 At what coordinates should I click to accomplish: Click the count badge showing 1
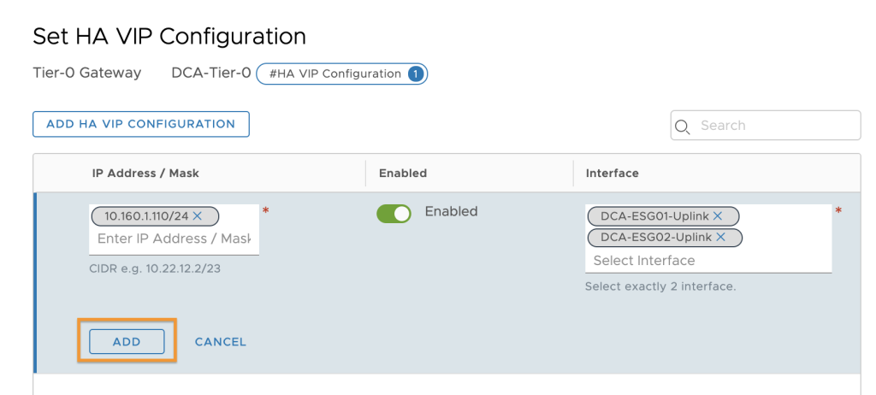click(x=415, y=74)
